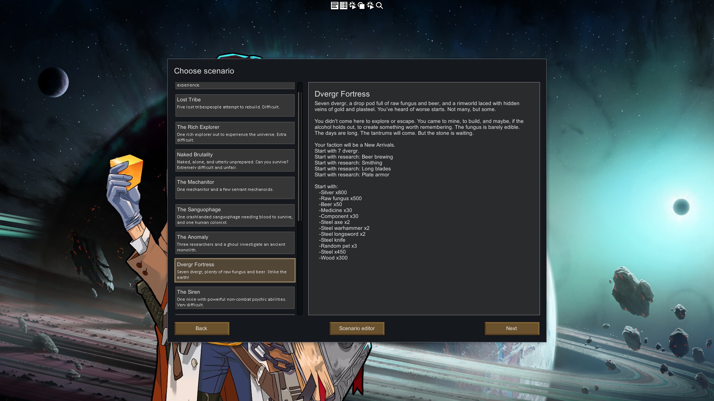Click 'Start with research: Beer brewing' line

coord(354,157)
